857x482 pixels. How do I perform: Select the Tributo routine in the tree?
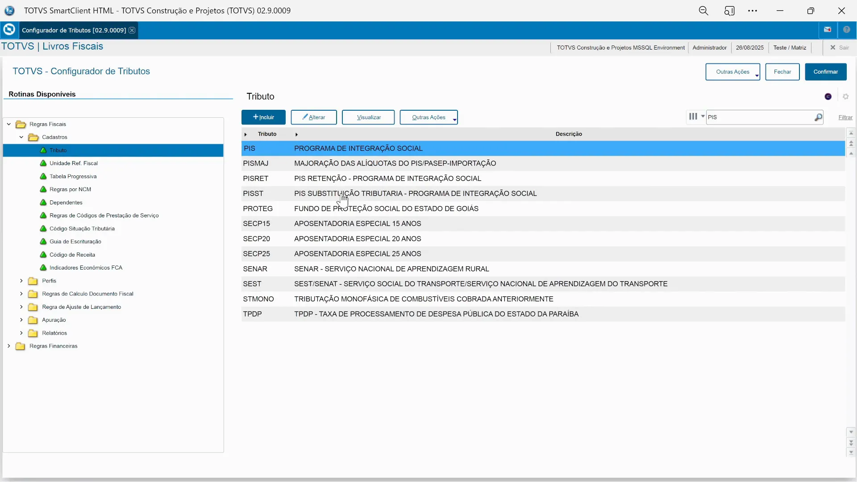tap(58, 150)
